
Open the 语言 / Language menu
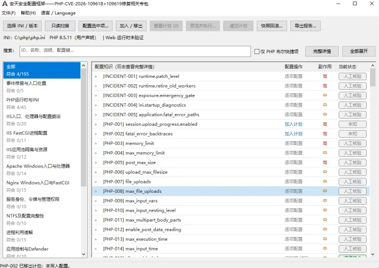tap(58, 13)
